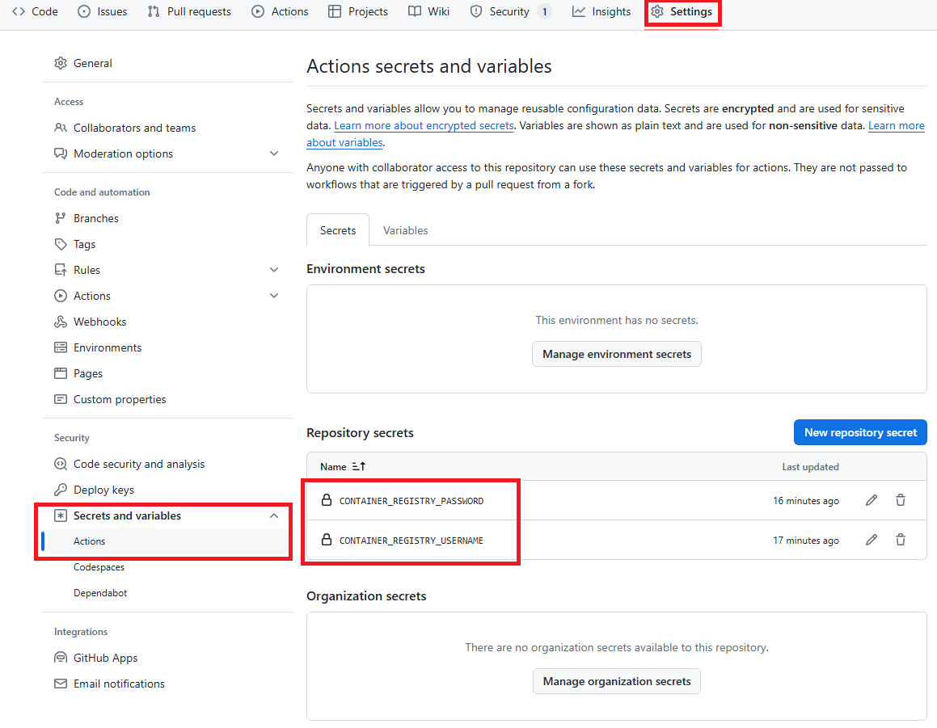Screen dimensions: 937x728
Task: Open the Security tab
Action: [x=510, y=11]
